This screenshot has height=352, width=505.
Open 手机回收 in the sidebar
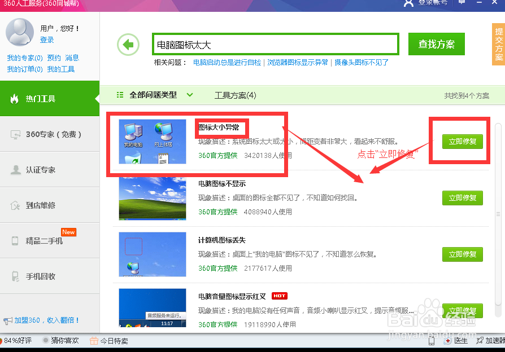point(50,276)
